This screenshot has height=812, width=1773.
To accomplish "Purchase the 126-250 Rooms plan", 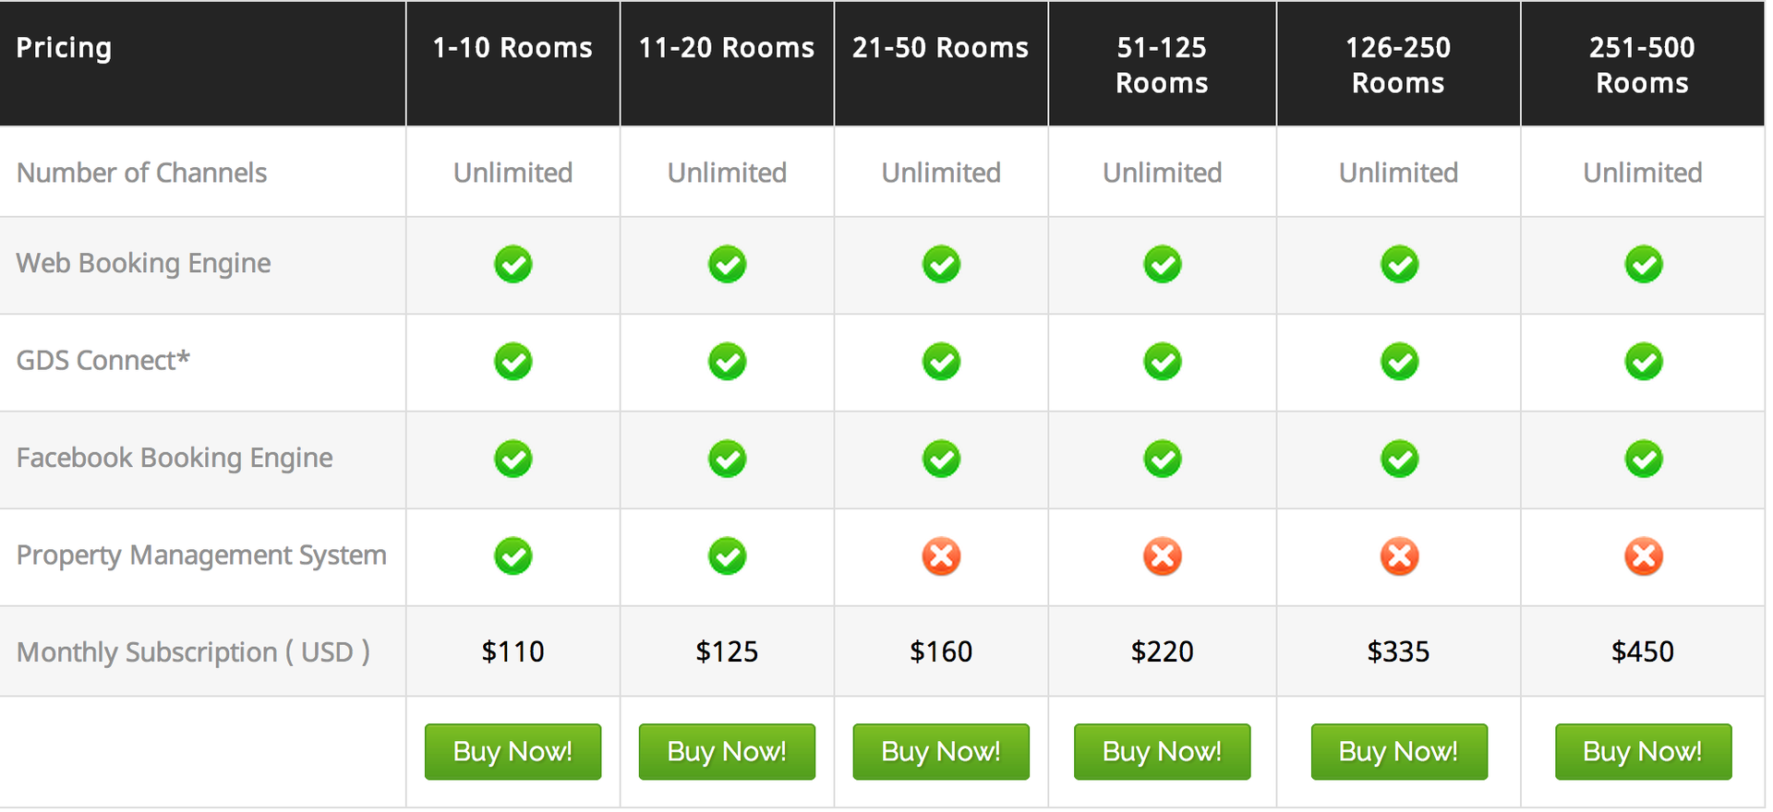I will click(x=1399, y=752).
